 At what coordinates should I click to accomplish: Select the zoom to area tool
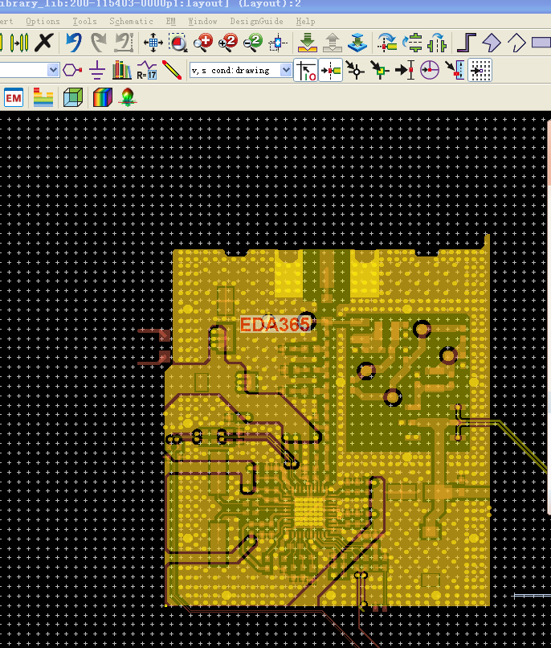click(178, 43)
